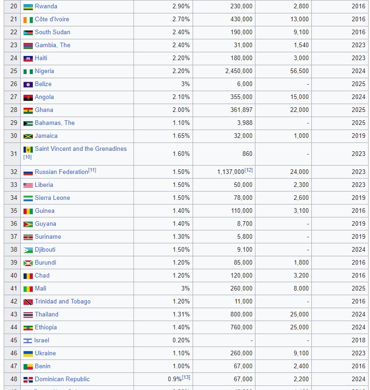Follow the Jamaica link
The width and height of the screenshot is (370, 390).
click(x=46, y=136)
